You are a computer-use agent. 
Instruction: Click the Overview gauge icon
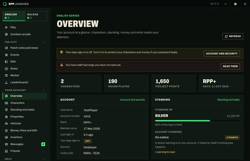click(6, 96)
